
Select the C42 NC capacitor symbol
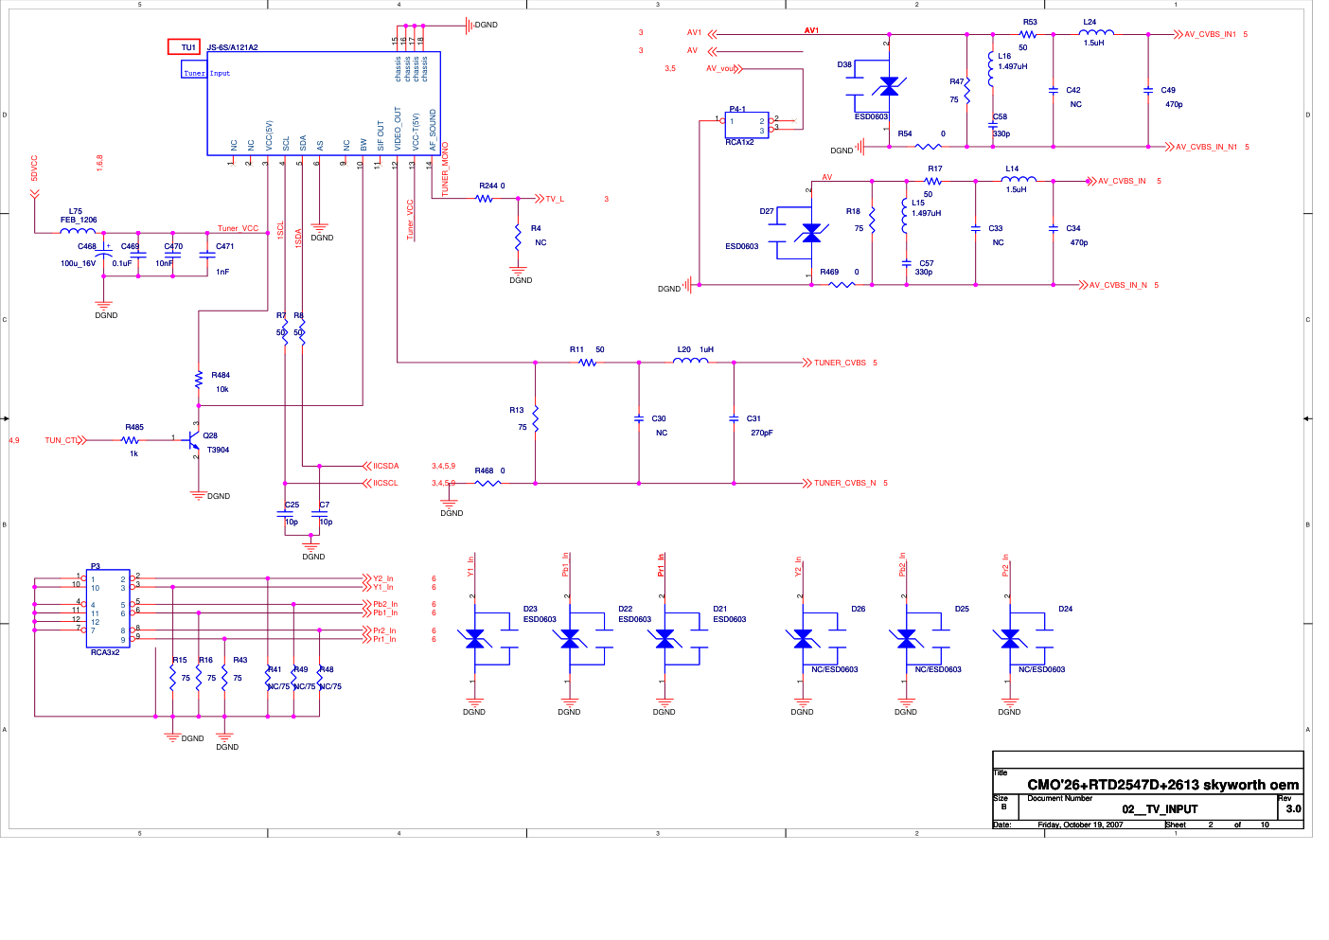click(x=1054, y=91)
